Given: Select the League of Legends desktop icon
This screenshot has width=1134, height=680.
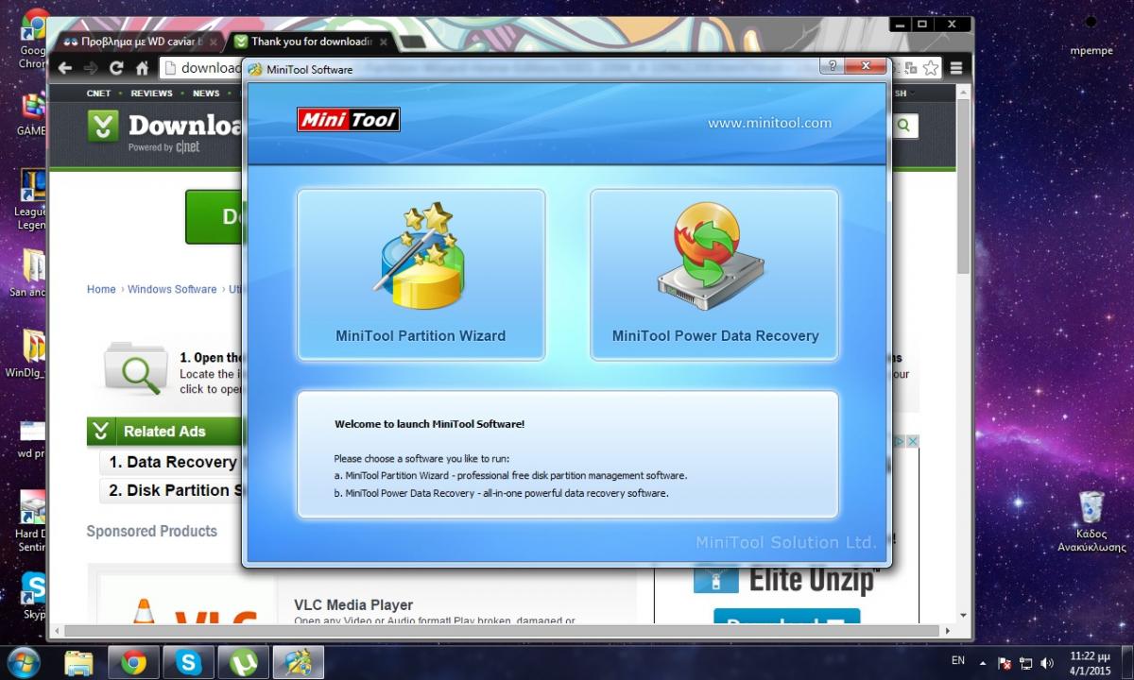Looking at the screenshot, I should coord(31,200).
